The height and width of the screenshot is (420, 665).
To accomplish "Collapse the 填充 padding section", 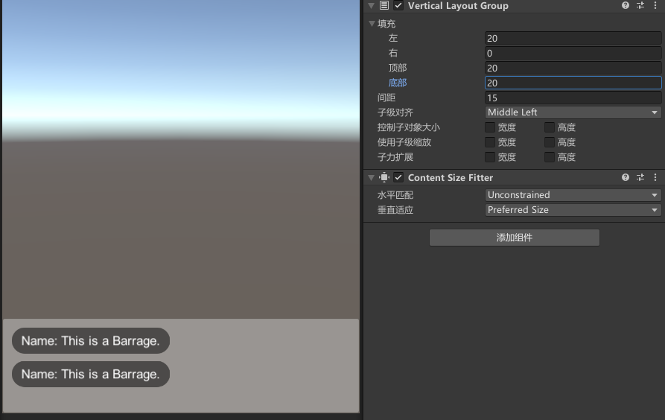I will (x=372, y=24).
